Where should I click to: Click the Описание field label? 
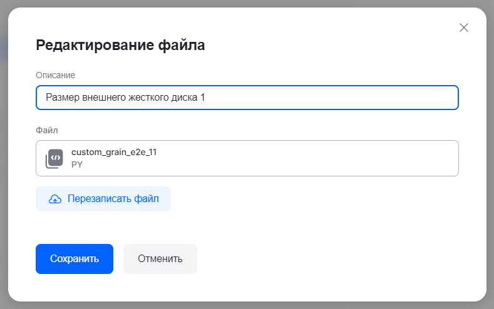pyautogui.click(x=55, y=75)
